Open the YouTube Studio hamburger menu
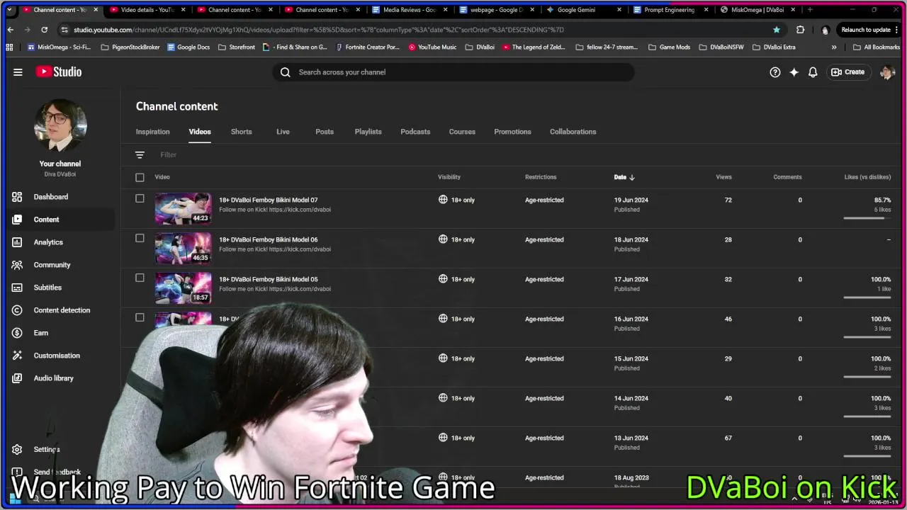The height and width of the screenshot is (510, 907). 18,72
